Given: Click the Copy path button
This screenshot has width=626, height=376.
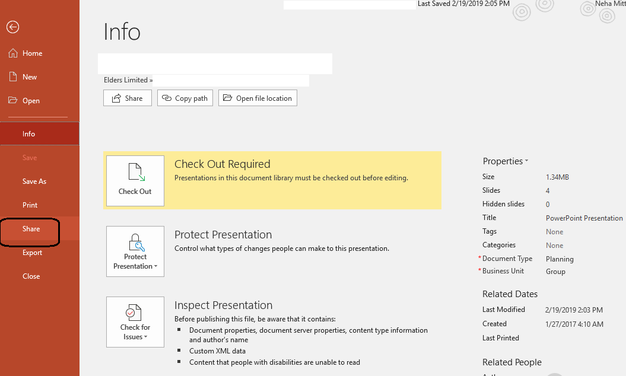Looking at the screenshot, I should point(185,98).
